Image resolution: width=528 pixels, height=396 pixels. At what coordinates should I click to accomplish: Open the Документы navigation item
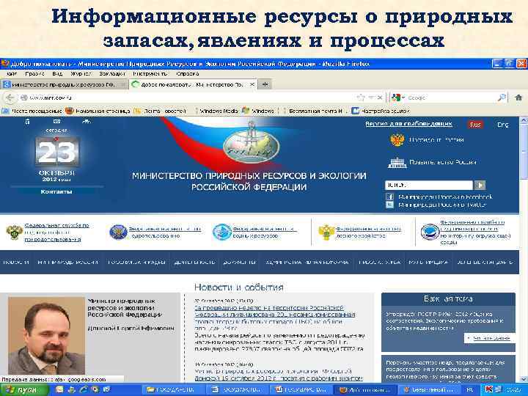pyautogui.click(x=239, y=262)
